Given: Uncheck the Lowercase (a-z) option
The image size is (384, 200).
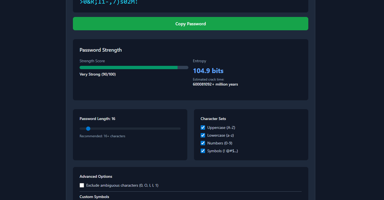Looking at the screenshot, I should [x=203, y=135].
